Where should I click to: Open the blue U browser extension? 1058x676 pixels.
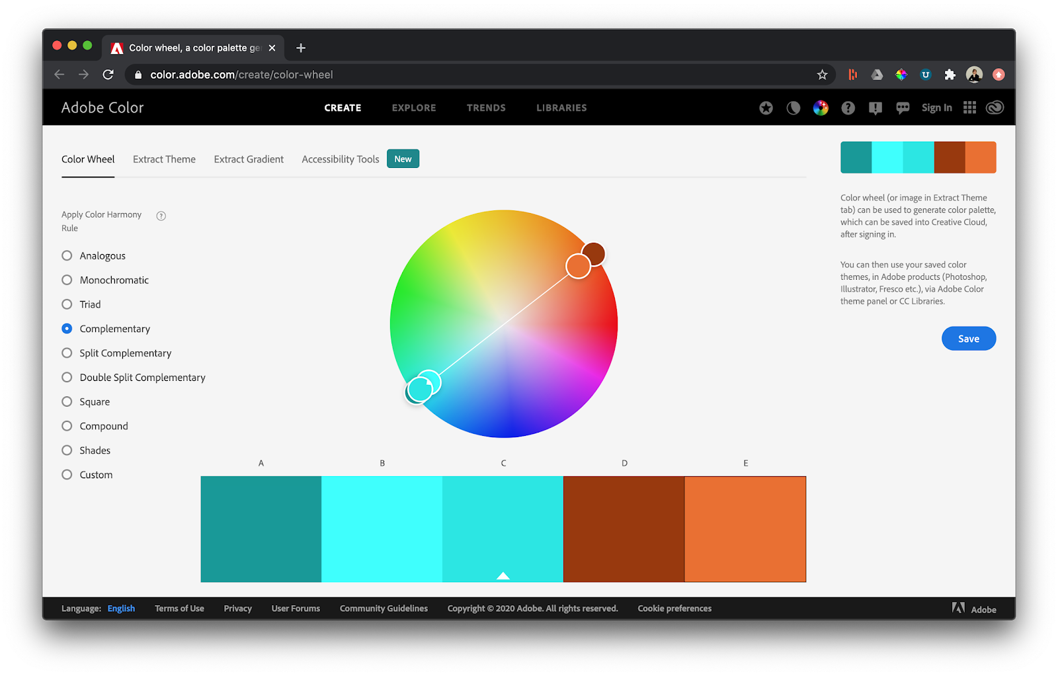tap(926, 75)
